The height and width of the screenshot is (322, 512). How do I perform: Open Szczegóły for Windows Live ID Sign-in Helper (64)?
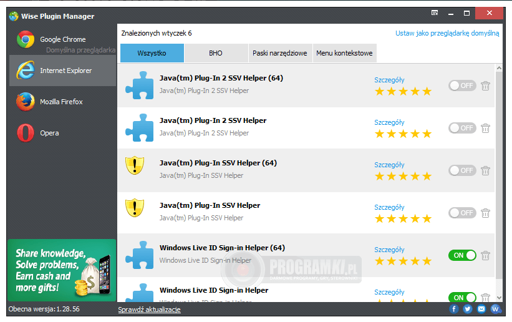point(389,250)
